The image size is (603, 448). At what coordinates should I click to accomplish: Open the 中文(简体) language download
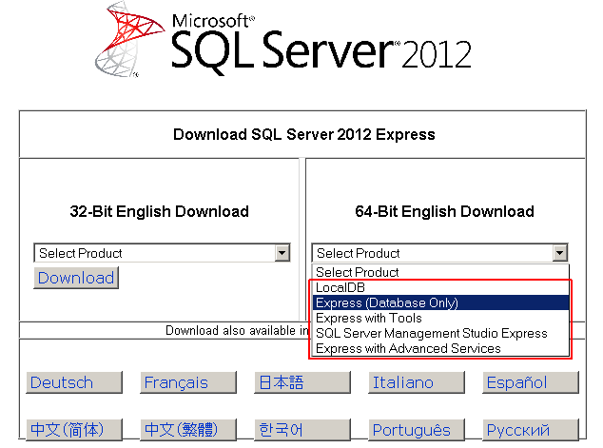(74, 430)
